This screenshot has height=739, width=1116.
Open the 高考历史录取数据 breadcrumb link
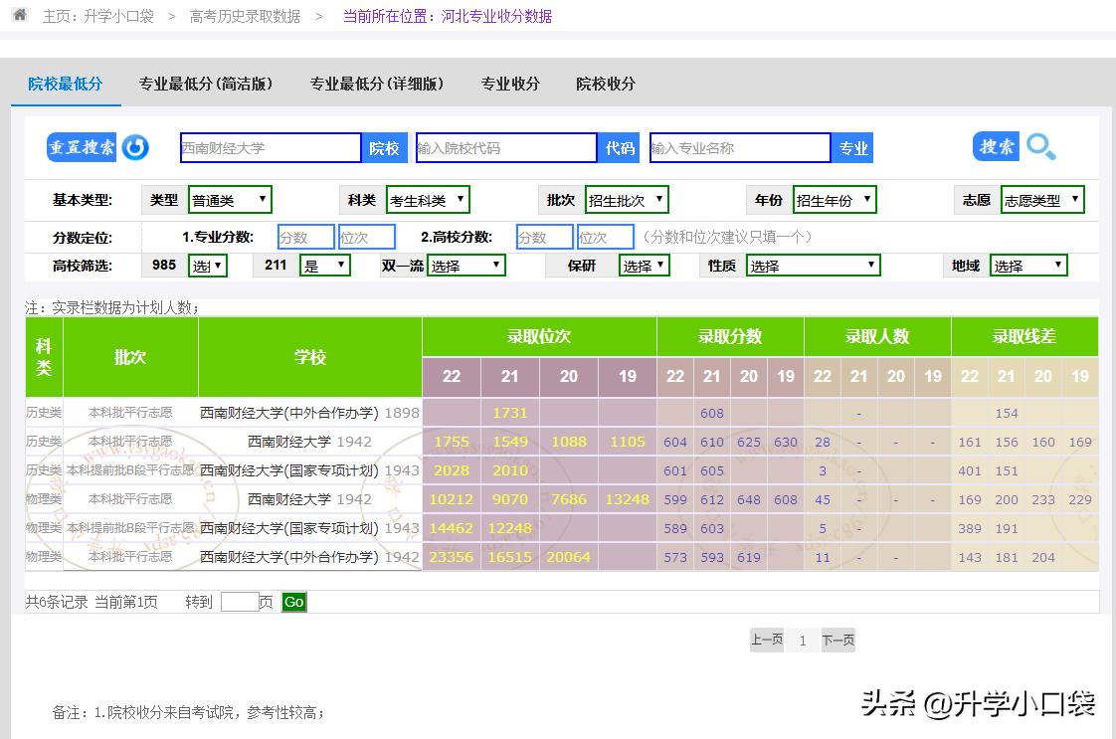click(x=244, y=15)
